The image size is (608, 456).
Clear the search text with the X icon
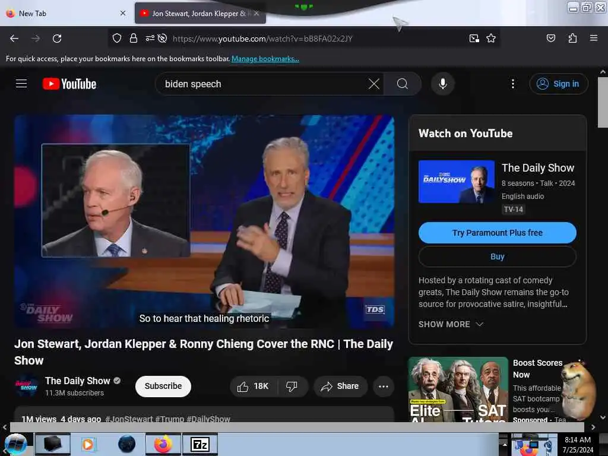[x=374, y=84]
